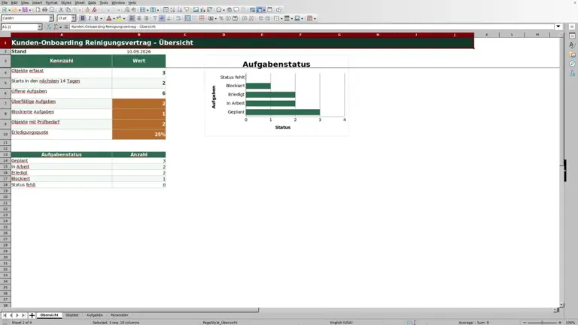Open the Font Name dropdown
The image size is (578, 325).
(x=51, y=18)
